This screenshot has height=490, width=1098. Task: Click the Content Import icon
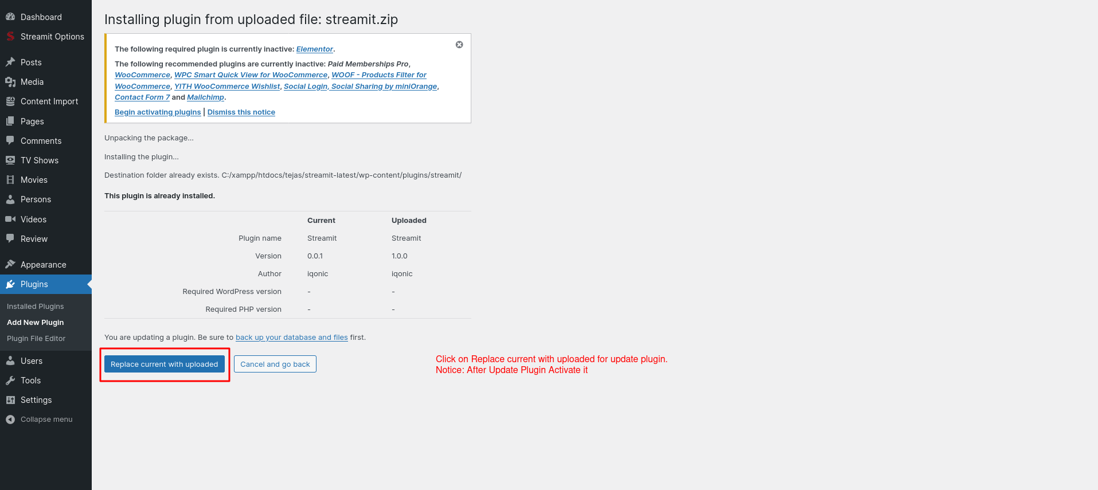pyautogui.click(x=10, y=101)
